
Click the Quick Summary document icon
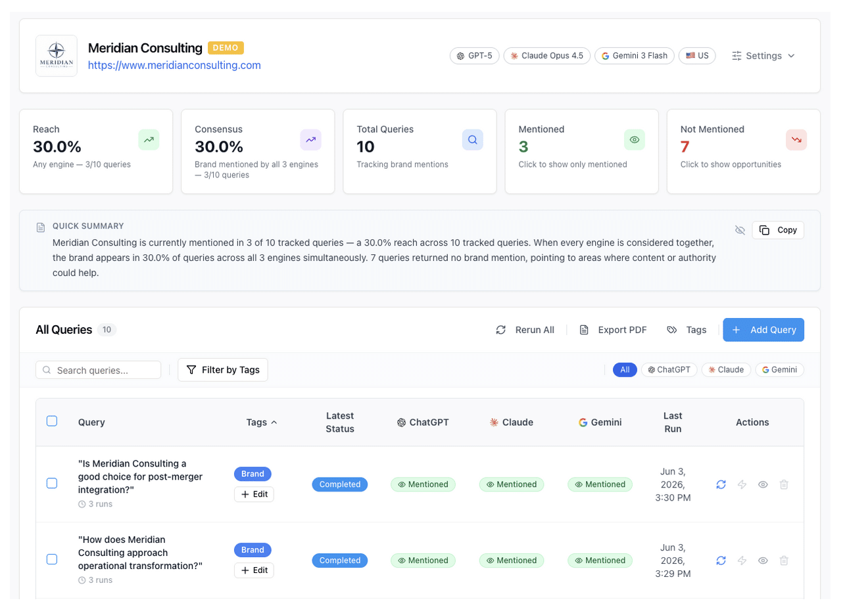pyautogui.click(x=41, y=227)
